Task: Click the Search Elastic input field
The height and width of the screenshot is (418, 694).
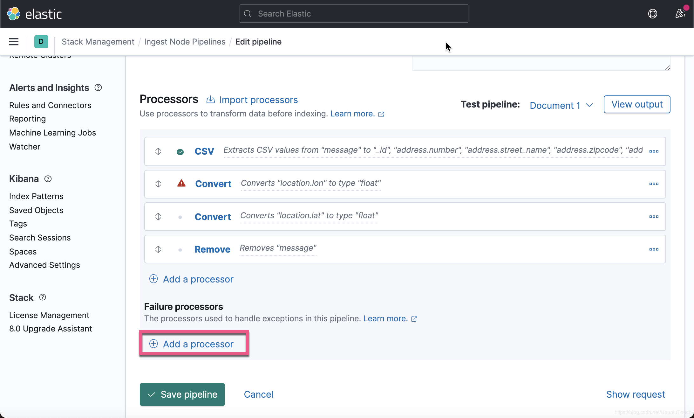Action: (x=353, y=13)
